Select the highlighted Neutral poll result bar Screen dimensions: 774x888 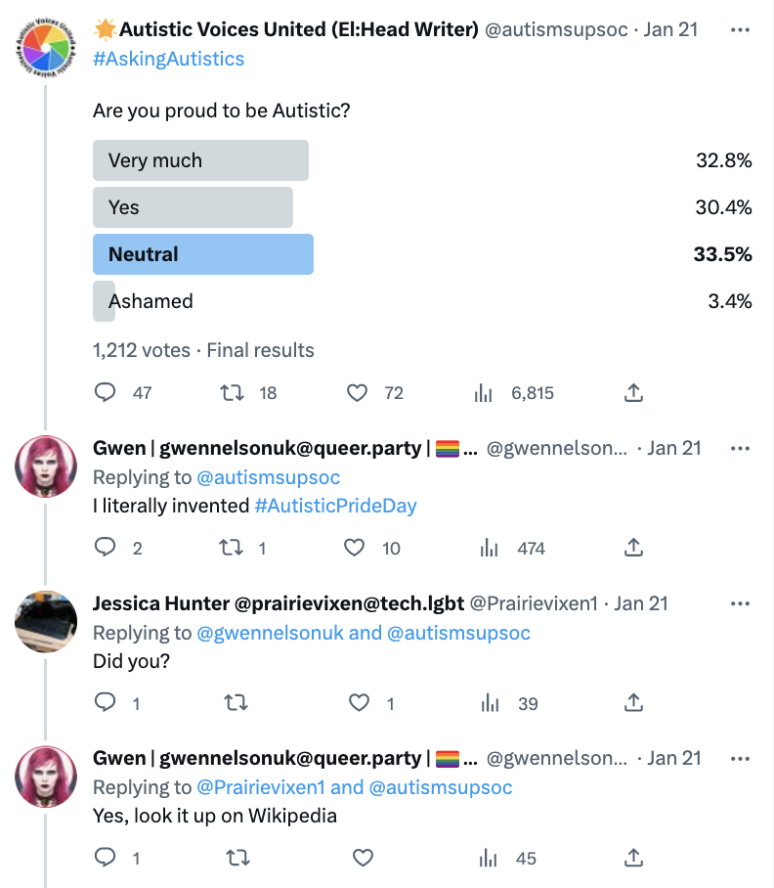tap(202, 254)
